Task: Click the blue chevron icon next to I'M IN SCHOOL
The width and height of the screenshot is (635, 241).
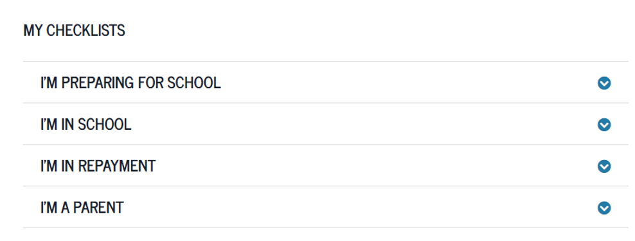Action: point(604,125)
